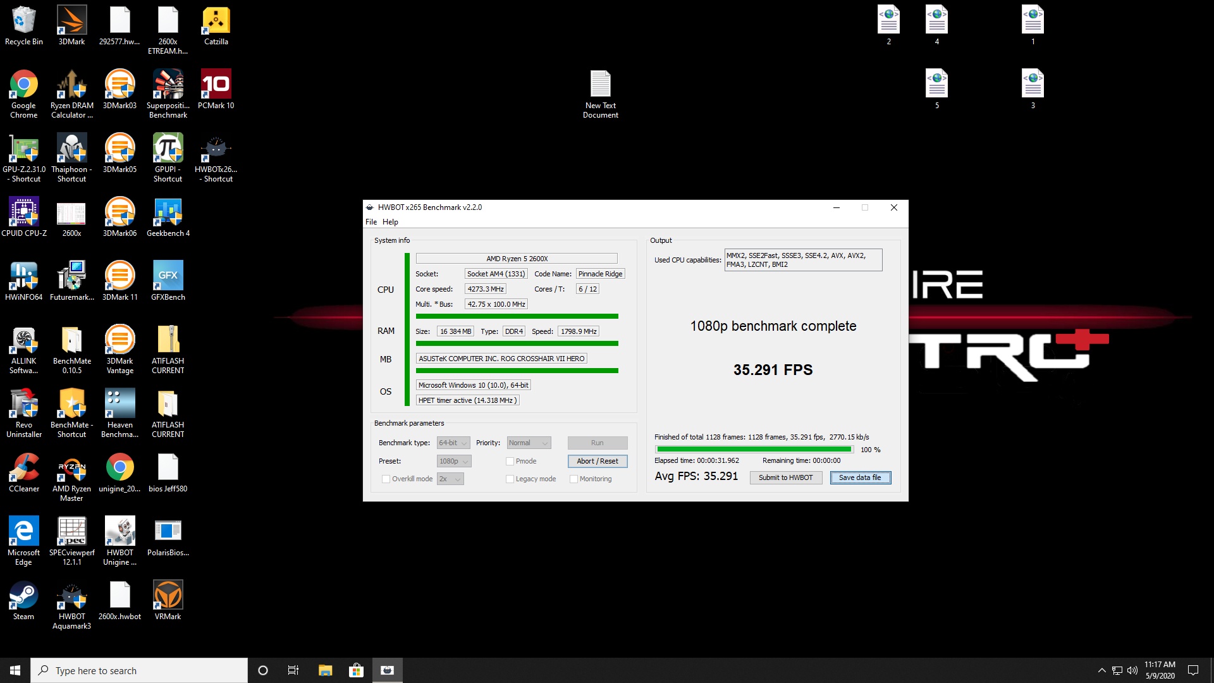Image resolution: width=1214 pixels, height=683 pixels.
Task: Open 3DMark03 desktop icon
Action: (120, 90)
